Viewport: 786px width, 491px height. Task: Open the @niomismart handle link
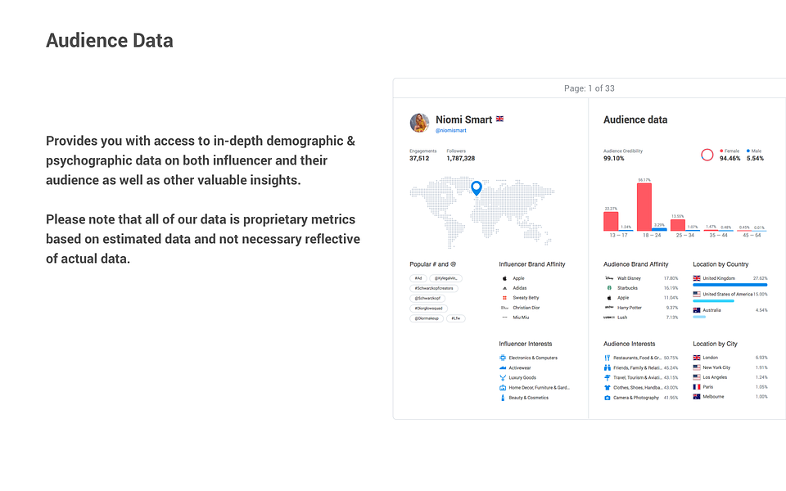[450, 131]
